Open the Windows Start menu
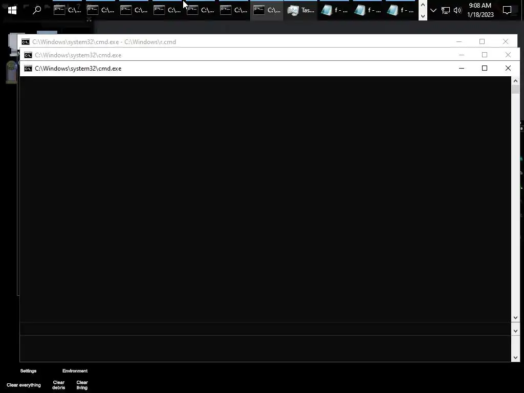 click(12, 10)
